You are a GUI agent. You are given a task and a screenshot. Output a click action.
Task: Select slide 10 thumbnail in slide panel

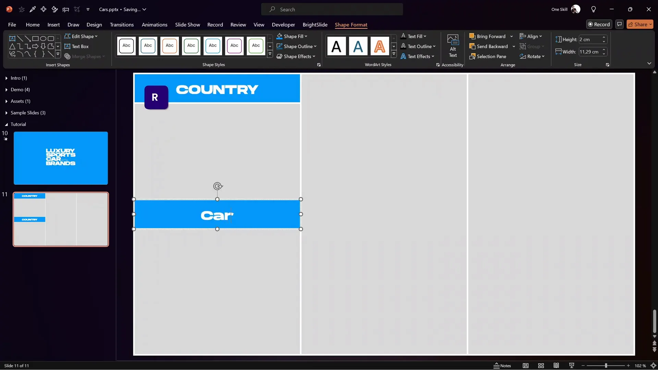61,158
